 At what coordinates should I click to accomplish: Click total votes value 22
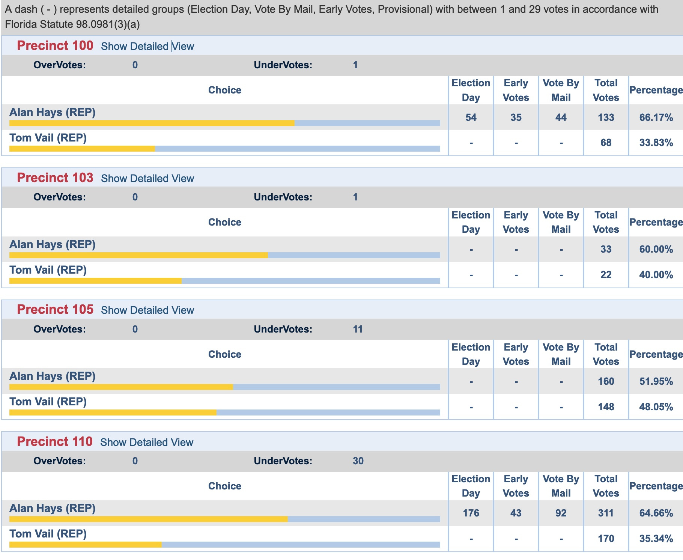click(606, 275)
